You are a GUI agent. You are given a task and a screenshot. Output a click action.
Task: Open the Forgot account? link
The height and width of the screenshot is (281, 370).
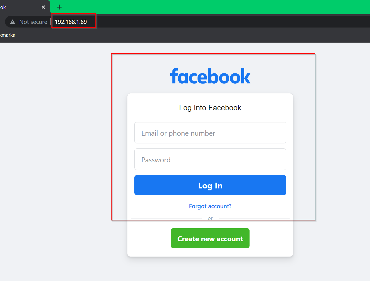210,206
